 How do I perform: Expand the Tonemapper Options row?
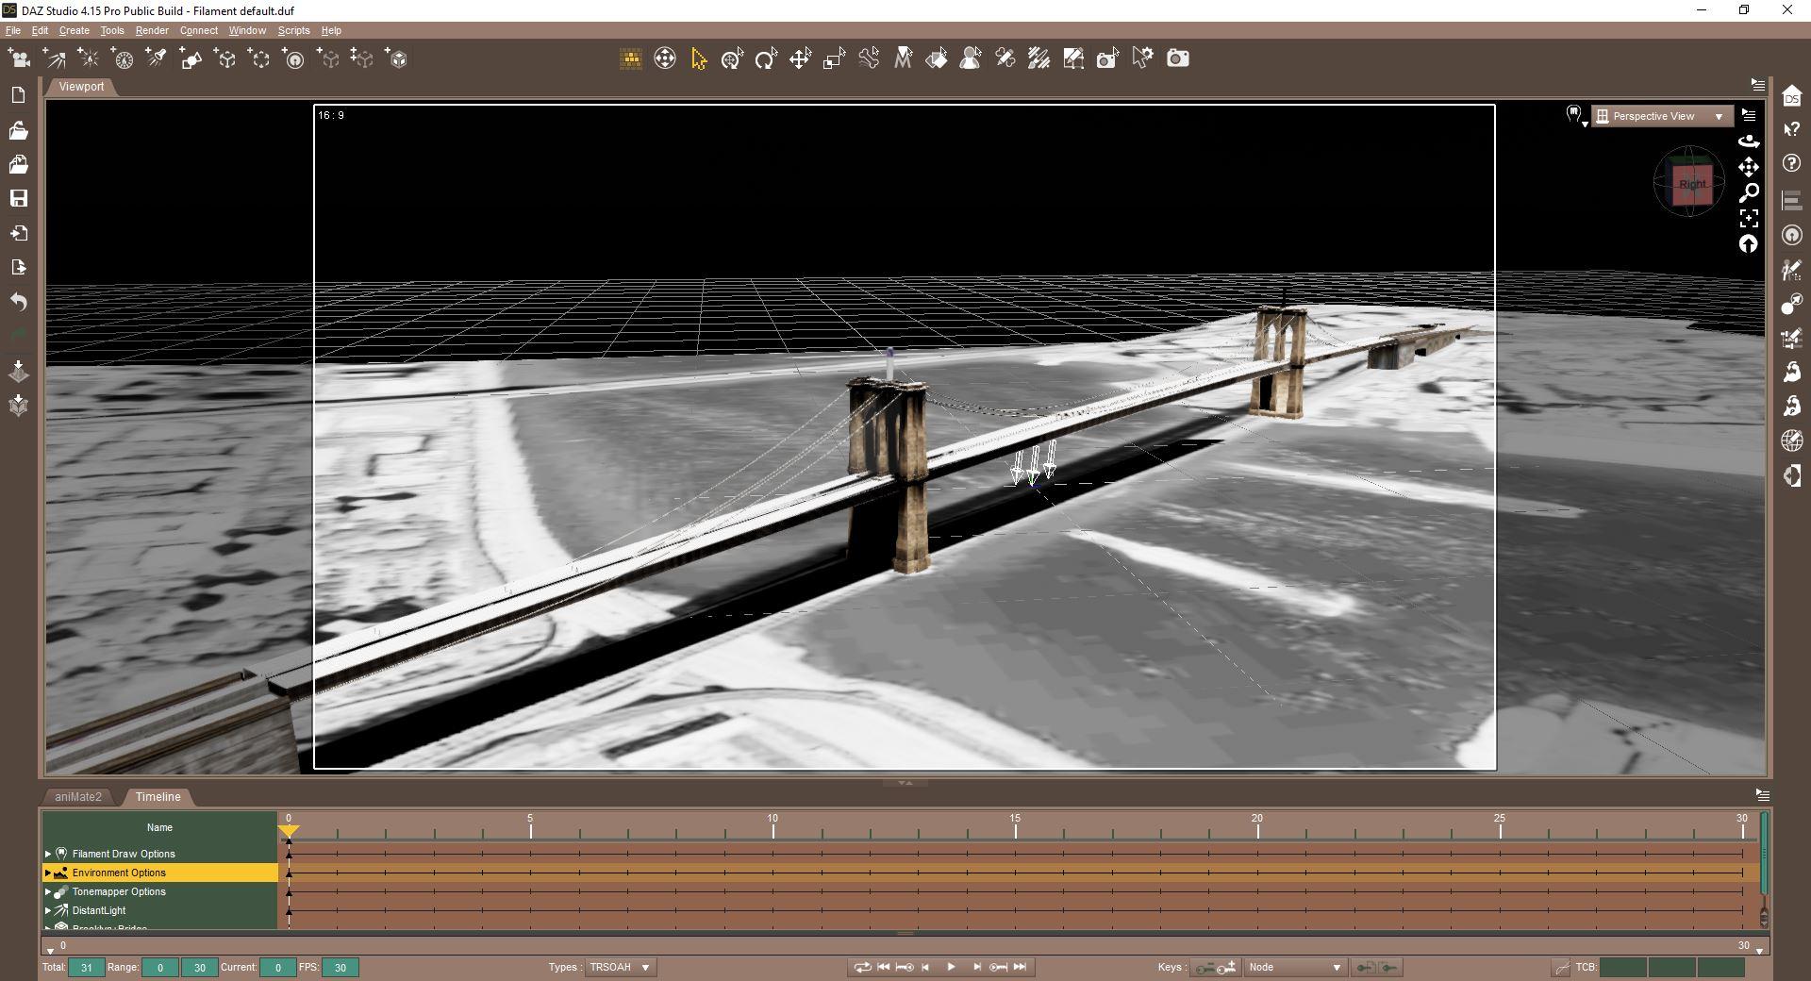point(48,891)
